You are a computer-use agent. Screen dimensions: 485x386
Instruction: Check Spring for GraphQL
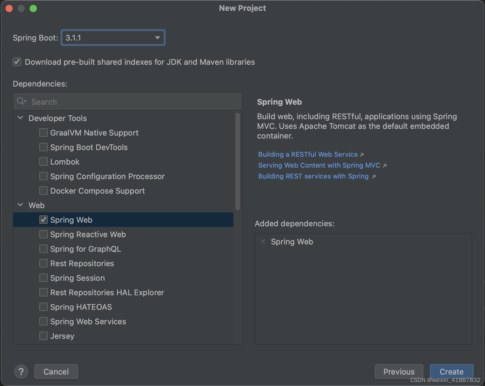(44, 249)
